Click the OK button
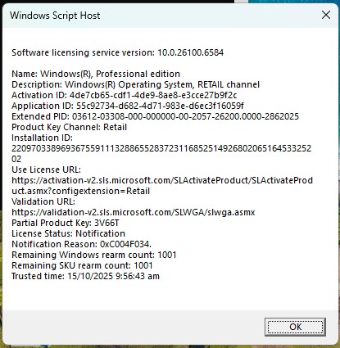The image size is (340, 348). (295, 327)
